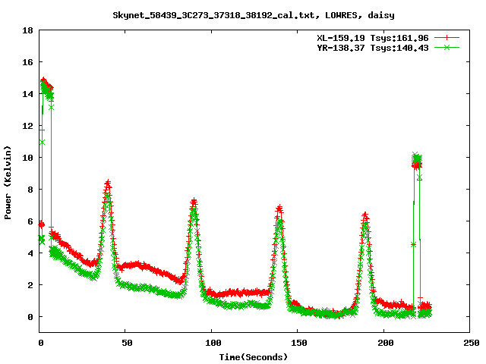Click the y-axis tick label 6
The image size is (486, 364).
(30, 221)
